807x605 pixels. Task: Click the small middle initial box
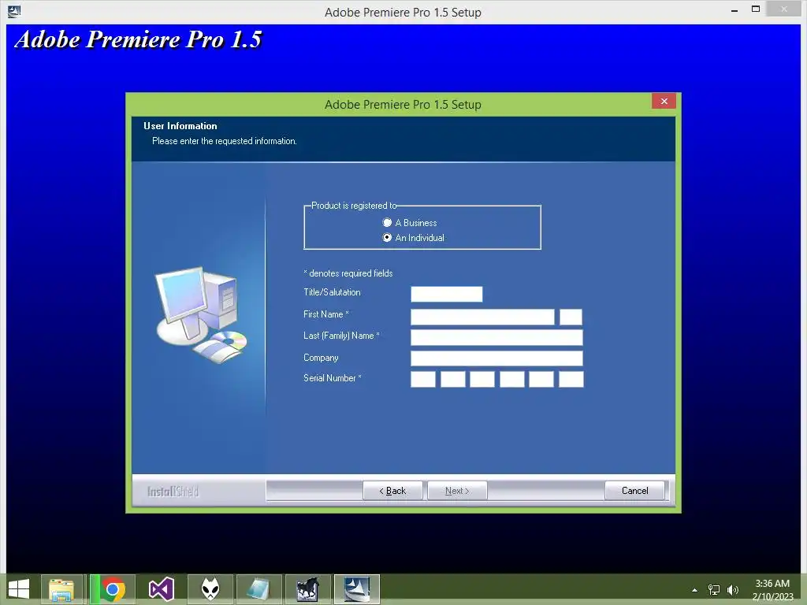(x=571, y=317)
